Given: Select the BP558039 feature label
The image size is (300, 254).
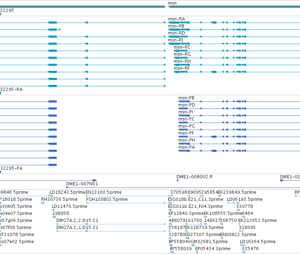Looking at the screenshot, I should click(x=181, y=249).
